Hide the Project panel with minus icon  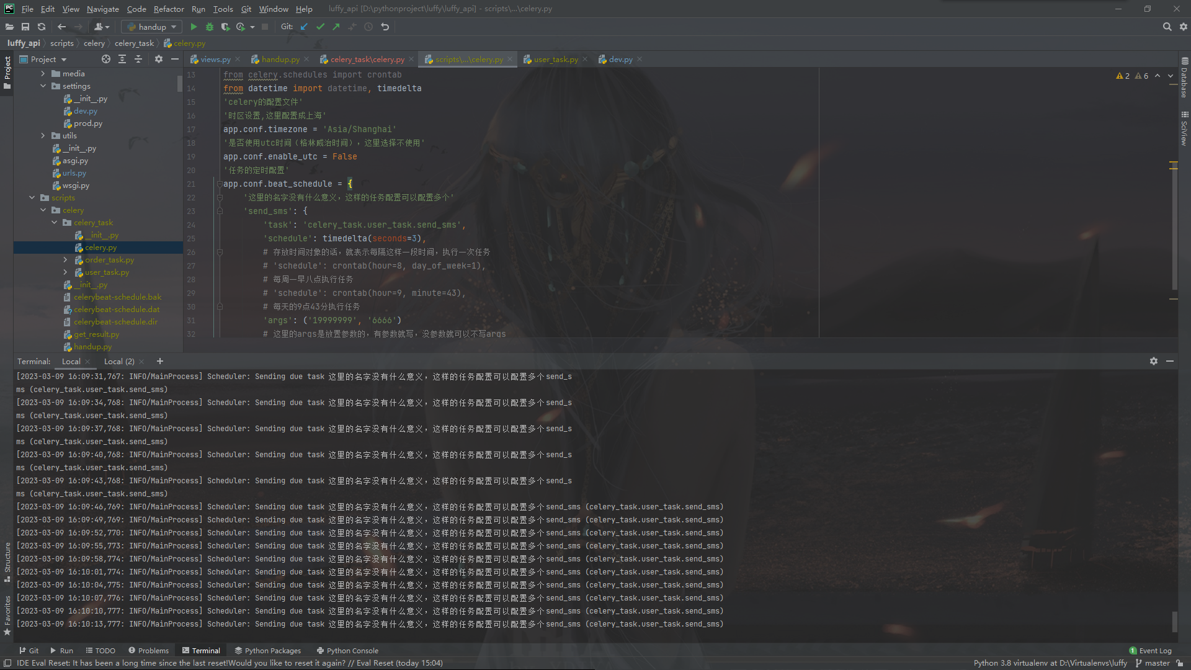pos(175,59)
